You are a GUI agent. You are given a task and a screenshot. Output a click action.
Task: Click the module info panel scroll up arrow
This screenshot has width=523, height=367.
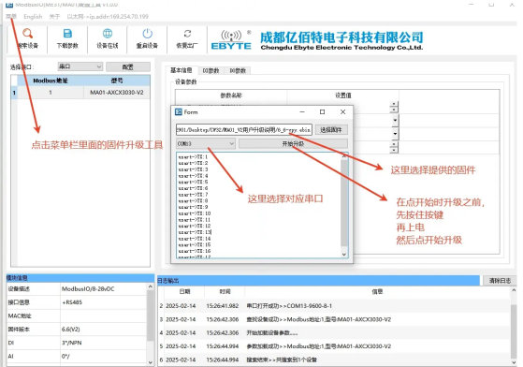150,286
